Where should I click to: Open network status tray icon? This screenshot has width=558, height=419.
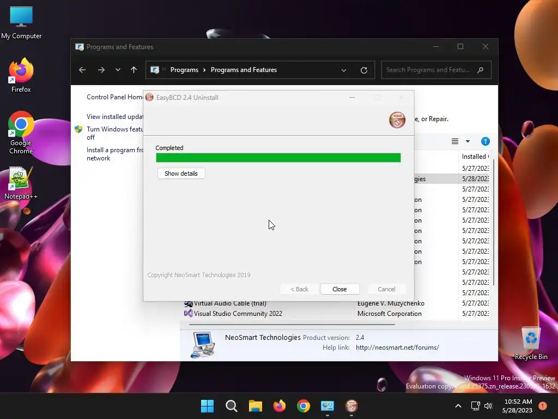475,406
